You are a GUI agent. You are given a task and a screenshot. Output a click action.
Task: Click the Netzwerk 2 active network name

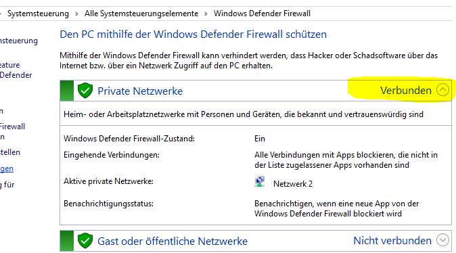point(293,184)
